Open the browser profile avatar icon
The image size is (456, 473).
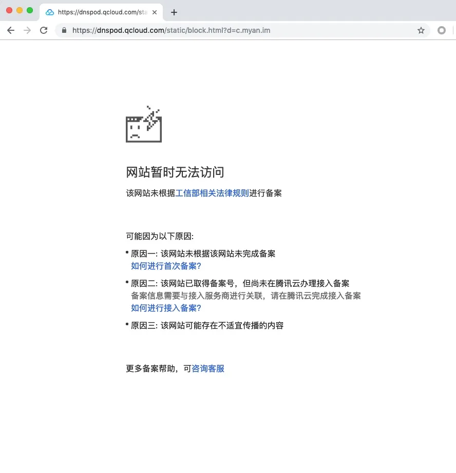coord(442,30)
